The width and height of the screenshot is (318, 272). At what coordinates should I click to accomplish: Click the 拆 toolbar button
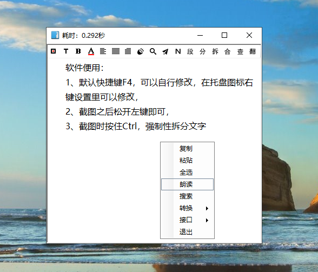tap(215, 51)
